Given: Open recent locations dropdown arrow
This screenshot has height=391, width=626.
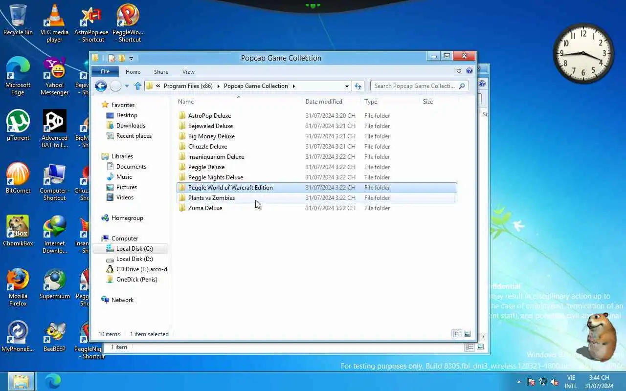Looking at the screenshot, I should click(127, 86).
